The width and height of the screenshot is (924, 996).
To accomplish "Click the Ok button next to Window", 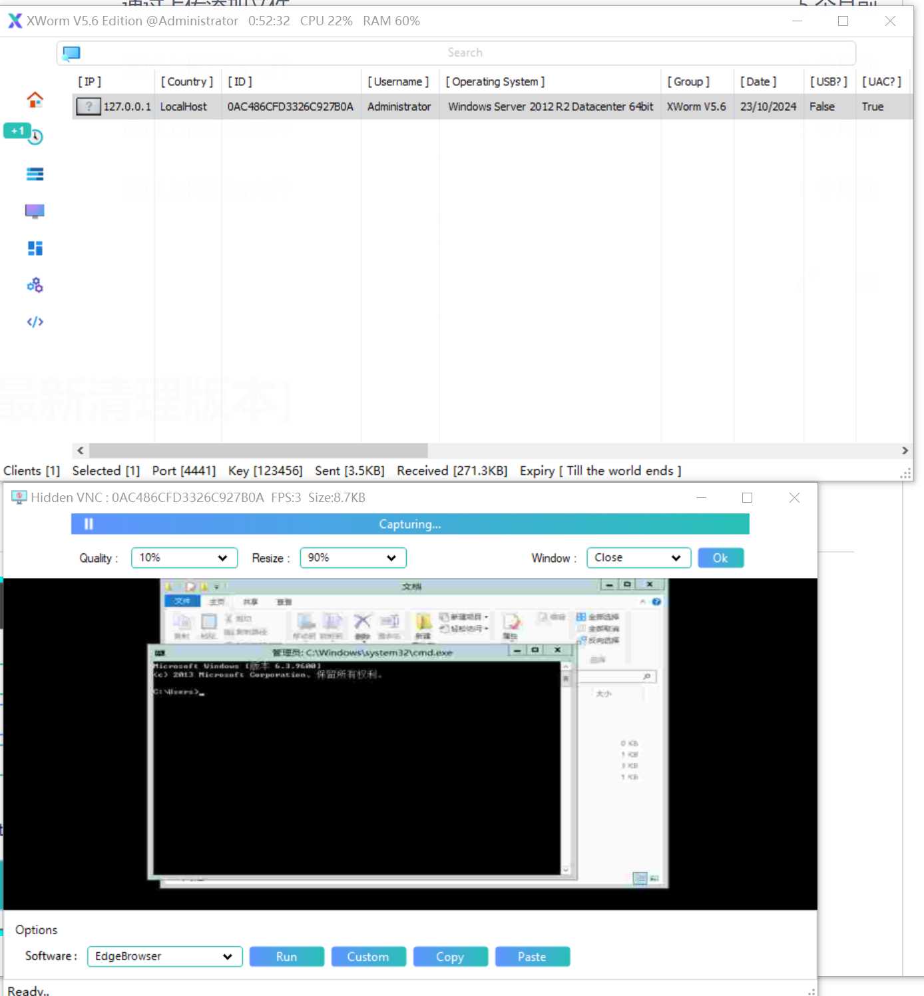I will click(721, 558).
